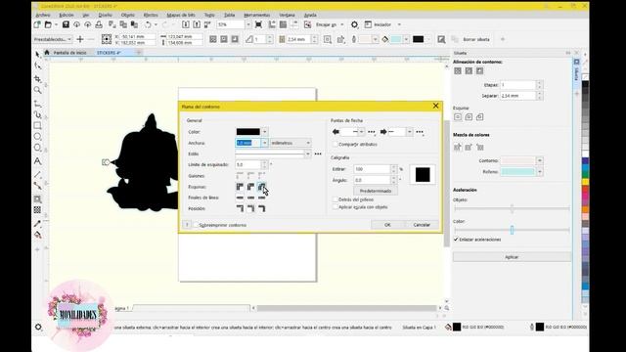
Task: Select the Pick tool in the toolbox
Action: click(37, 55)
